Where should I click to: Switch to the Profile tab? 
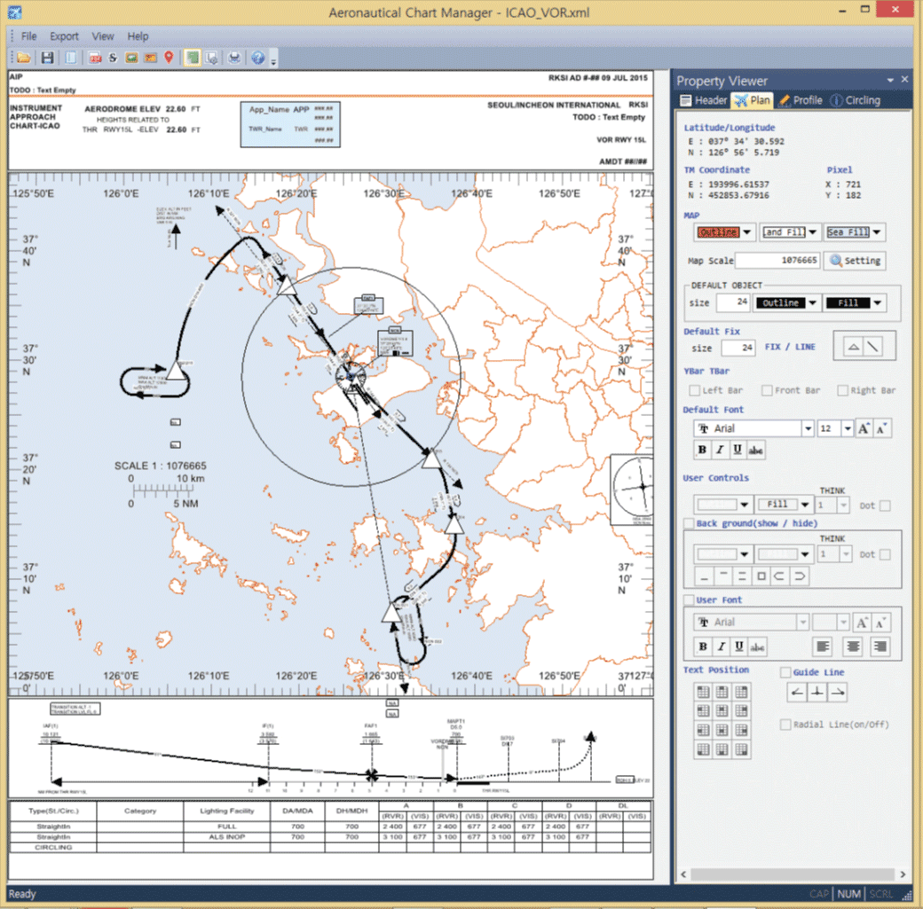point(800,100)
